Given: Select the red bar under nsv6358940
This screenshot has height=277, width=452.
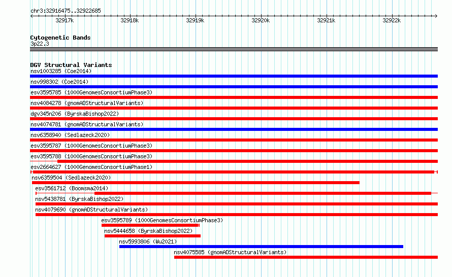Looking at the screenshot, I should click(x=234, y=140).
